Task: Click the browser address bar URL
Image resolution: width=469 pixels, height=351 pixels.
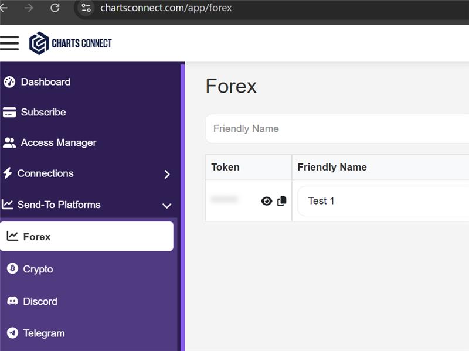Action: [166, 8]
